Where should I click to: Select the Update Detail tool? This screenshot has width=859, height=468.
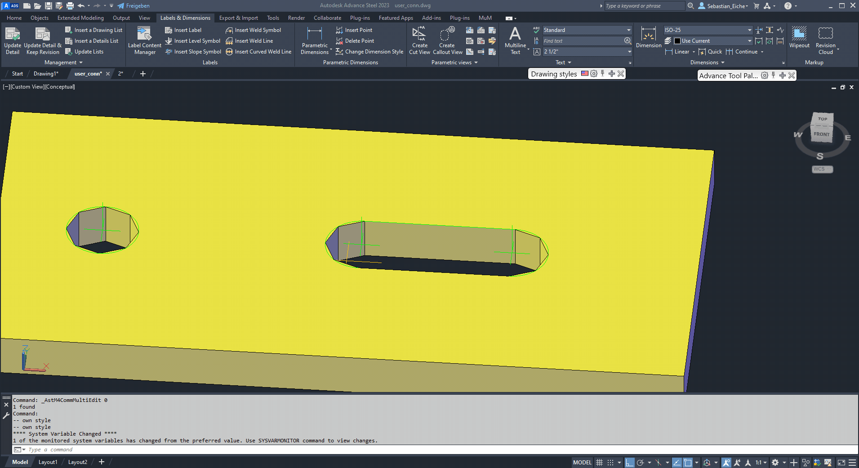(x=12, y=40)
